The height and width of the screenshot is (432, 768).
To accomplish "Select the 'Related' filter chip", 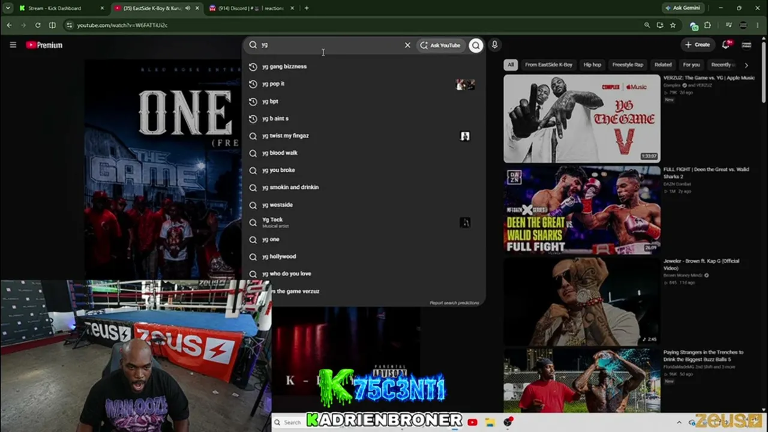I will point(663,65).
